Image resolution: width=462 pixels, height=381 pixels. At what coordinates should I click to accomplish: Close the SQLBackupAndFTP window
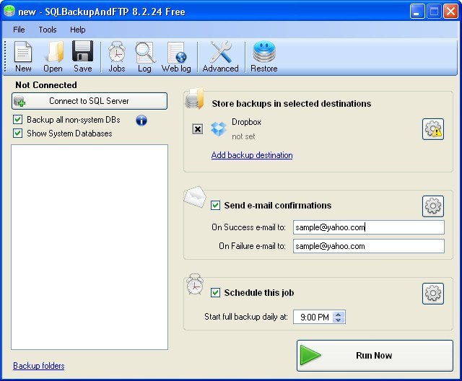click(450, 12)
